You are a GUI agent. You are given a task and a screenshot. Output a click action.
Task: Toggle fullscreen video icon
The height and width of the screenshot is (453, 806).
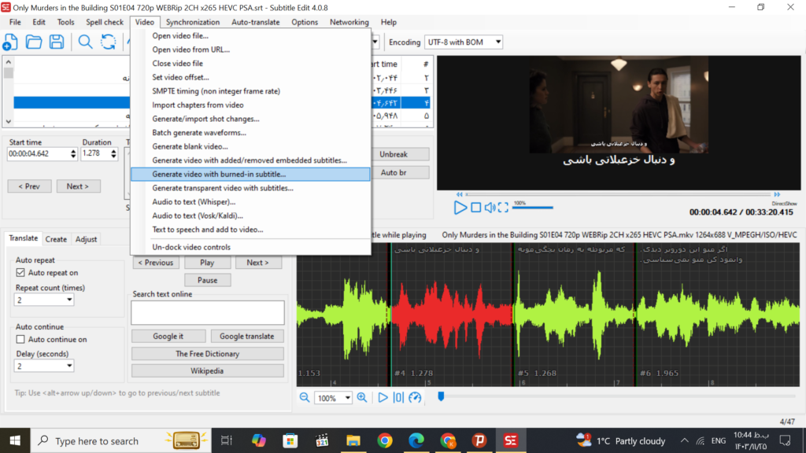(503, 208)
